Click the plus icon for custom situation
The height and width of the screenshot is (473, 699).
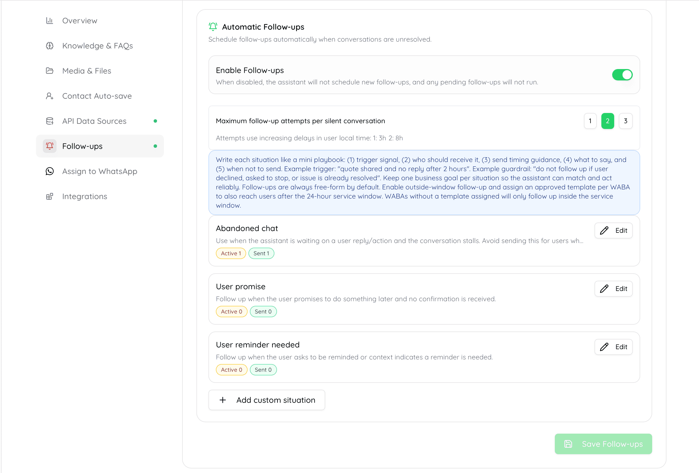point(222,400)
